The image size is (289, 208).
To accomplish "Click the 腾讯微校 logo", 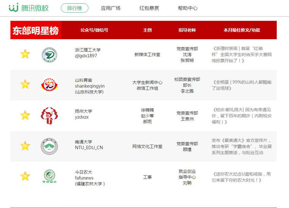I will (29, 8).
